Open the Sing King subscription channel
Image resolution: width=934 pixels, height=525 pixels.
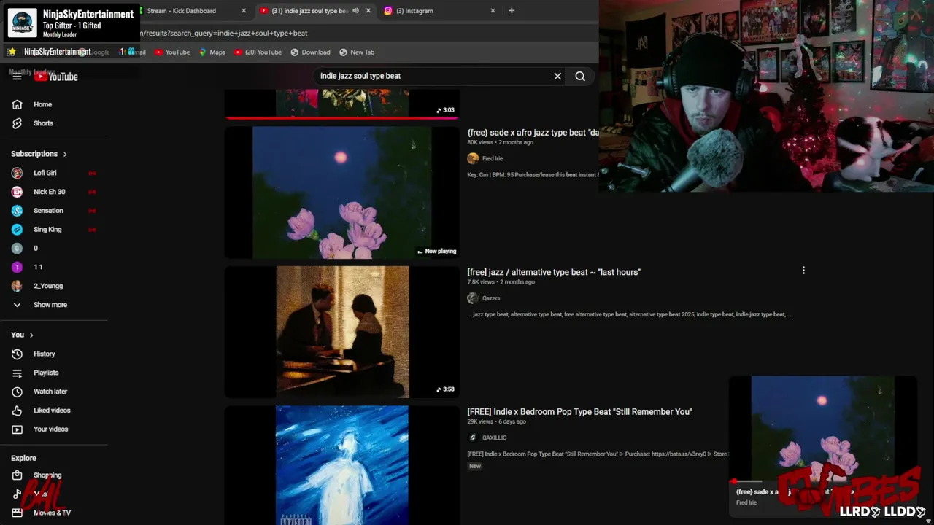pos(47,230)
